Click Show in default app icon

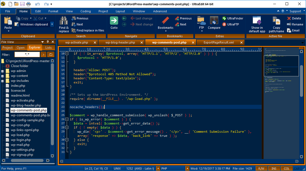coord(257,21)
